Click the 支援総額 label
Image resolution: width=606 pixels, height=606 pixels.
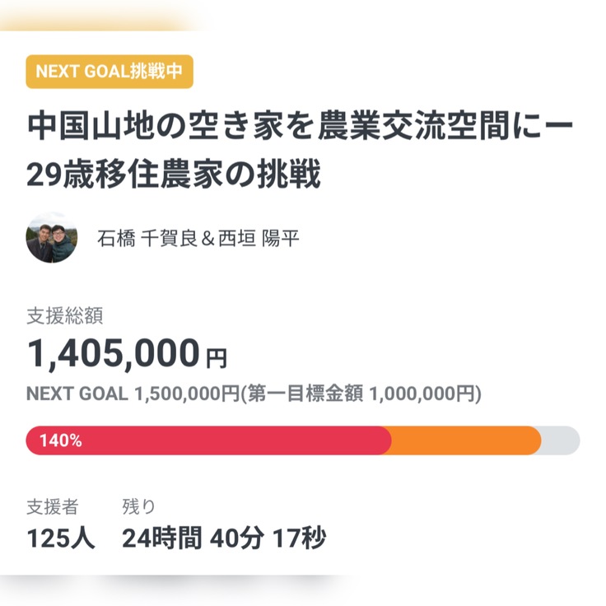(64, 314)
